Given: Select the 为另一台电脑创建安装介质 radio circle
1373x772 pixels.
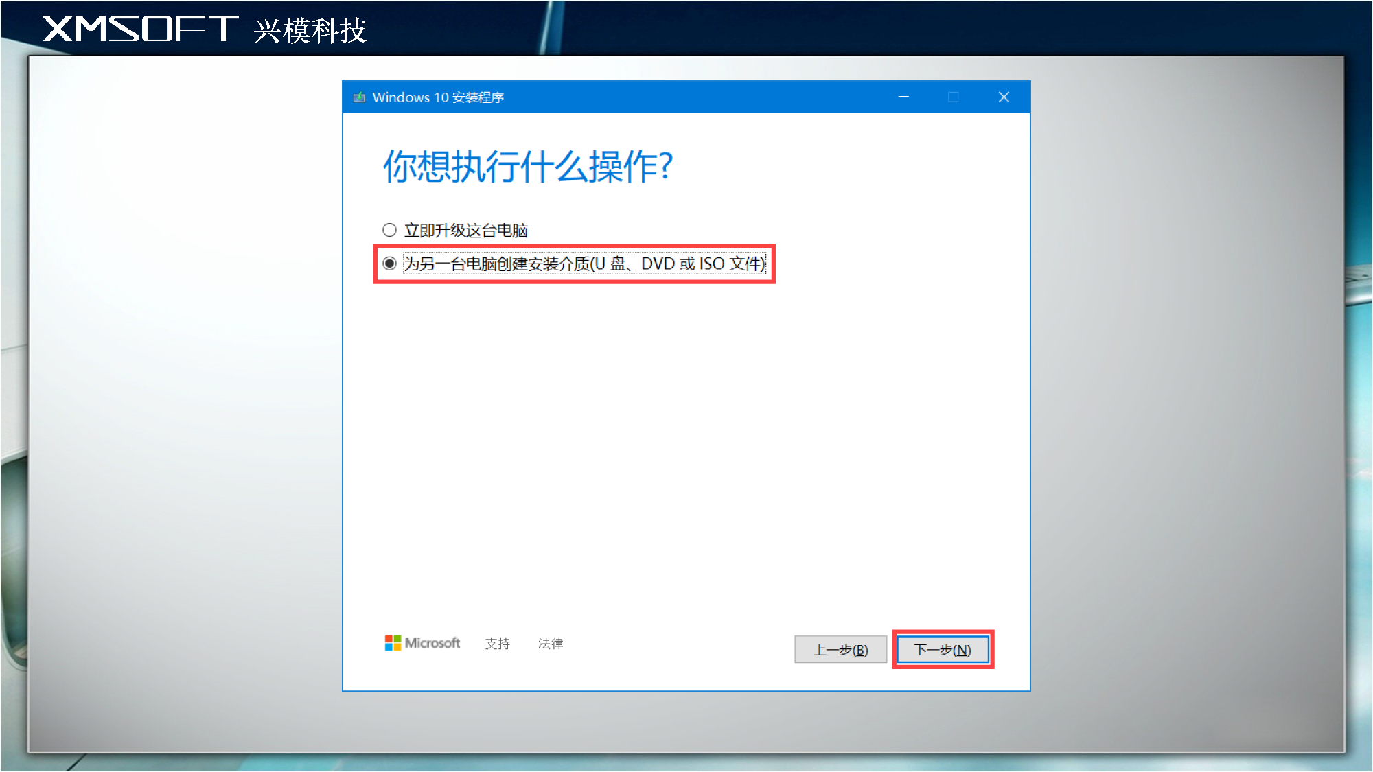Looking at the screenshot, I should pyautogui.click(x=389, y=264).
